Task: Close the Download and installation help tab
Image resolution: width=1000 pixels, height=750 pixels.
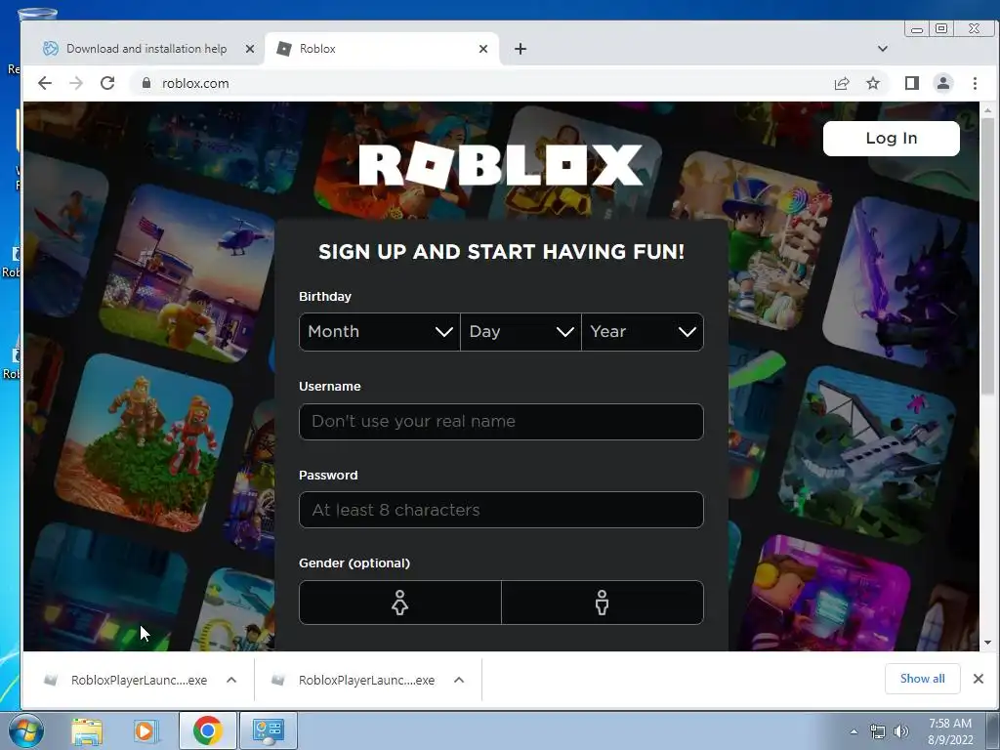Action: click(250, 49)
